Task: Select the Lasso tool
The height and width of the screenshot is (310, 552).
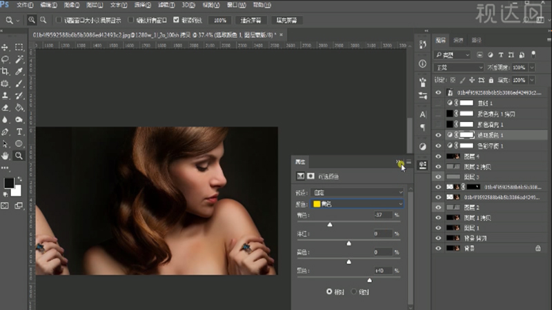Action: (x=5, y=59)
